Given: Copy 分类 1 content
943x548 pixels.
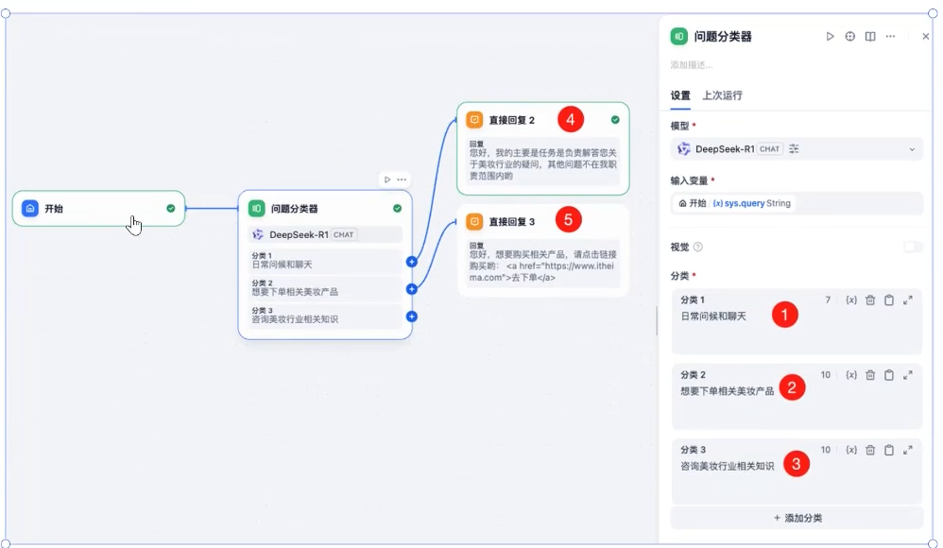Looking at the screenshot, I should [889, 300].
